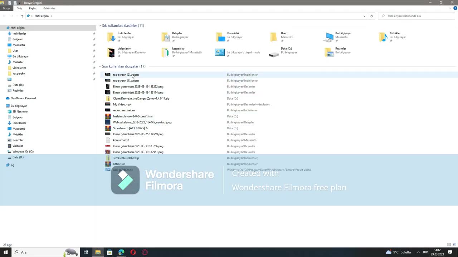
Task: Open the kaspersky folder tile
Action: click(165, 52)
